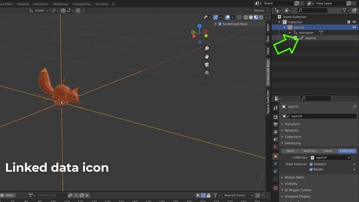The height and width of the screenshot is (202, 359).
Task: Switch to Rendering workspace tab
Action: (x=60, y=4)
